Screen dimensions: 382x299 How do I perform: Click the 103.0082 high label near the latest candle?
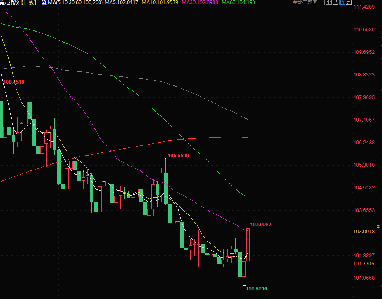(x=261, y=225)
